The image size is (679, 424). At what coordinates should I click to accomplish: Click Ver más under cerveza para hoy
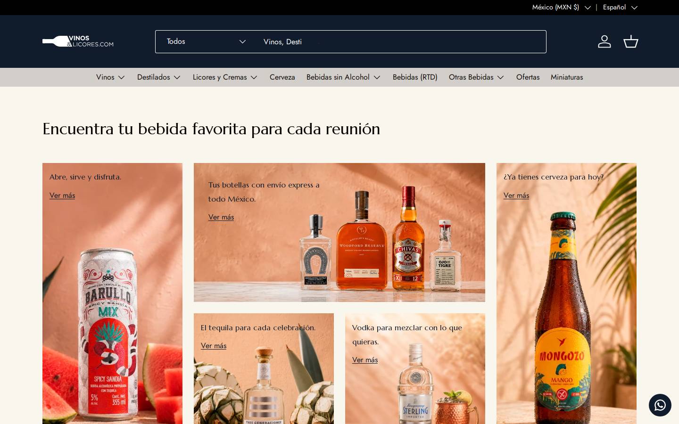516,196
